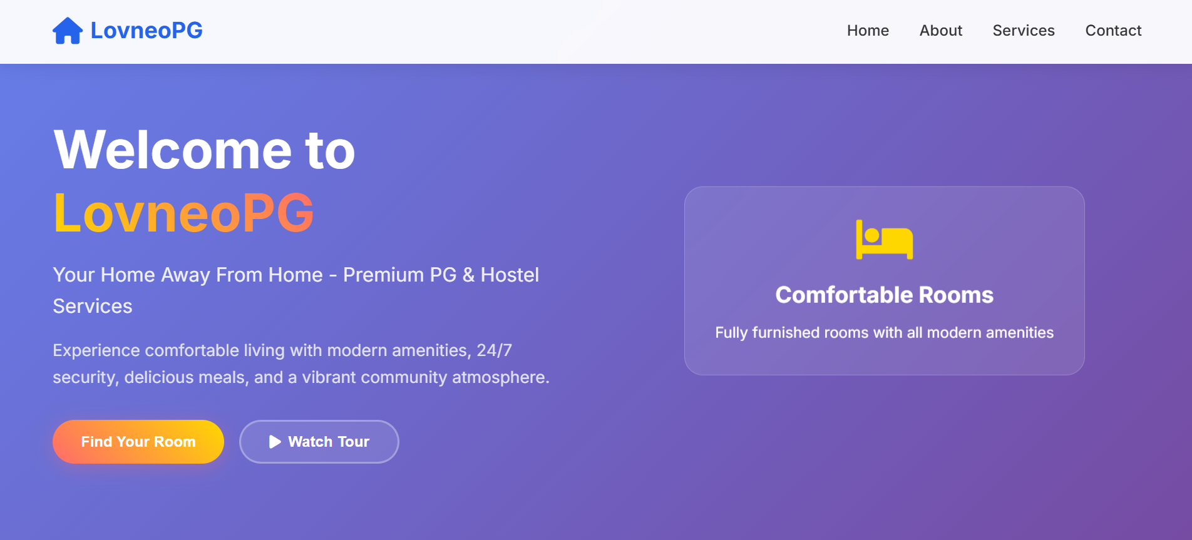
Task: Select Services in the navigation bar
Action: coord(1023,30)
